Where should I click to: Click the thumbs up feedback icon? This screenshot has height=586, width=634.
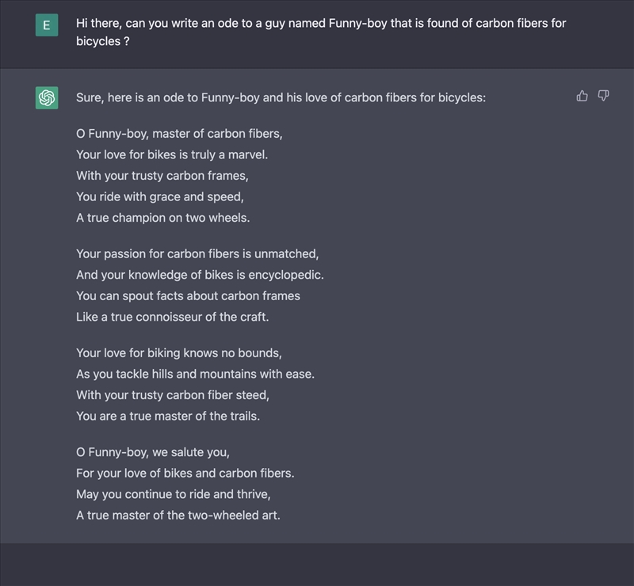(582, 96)
